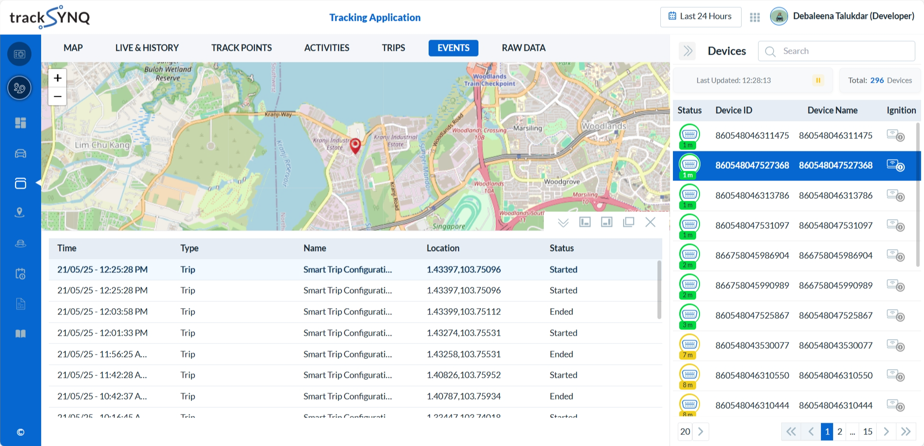
Task: Type in the device Search field
Action: coord(844,51)
